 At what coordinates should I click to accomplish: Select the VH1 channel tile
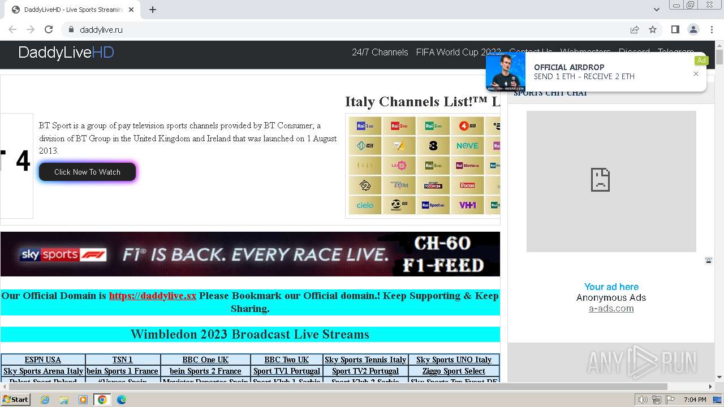pos(467,205)
